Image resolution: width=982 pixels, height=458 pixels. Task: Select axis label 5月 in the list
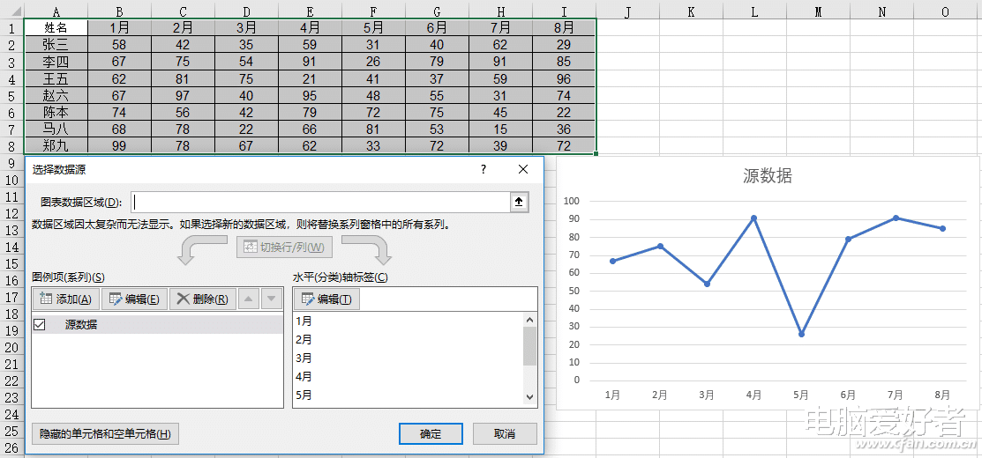point(304,395)
